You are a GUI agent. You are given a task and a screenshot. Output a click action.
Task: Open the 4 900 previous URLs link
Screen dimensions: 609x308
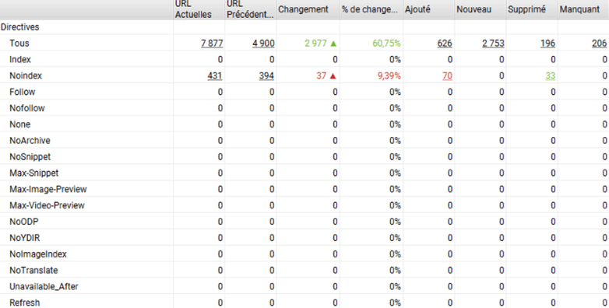263,44
